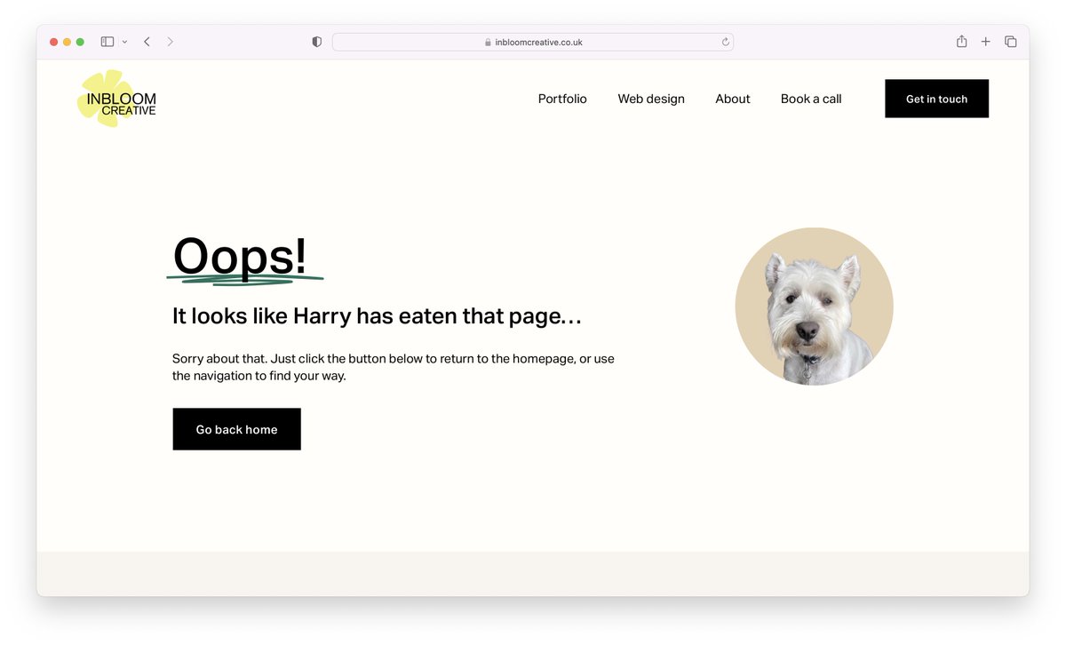Show the tab overview icon
1066x645 pixels.
tap(1010, 41)
